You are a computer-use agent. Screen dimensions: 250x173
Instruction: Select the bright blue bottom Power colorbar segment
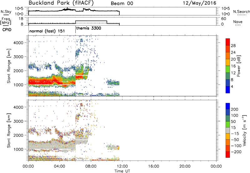[x=228, y=90]
